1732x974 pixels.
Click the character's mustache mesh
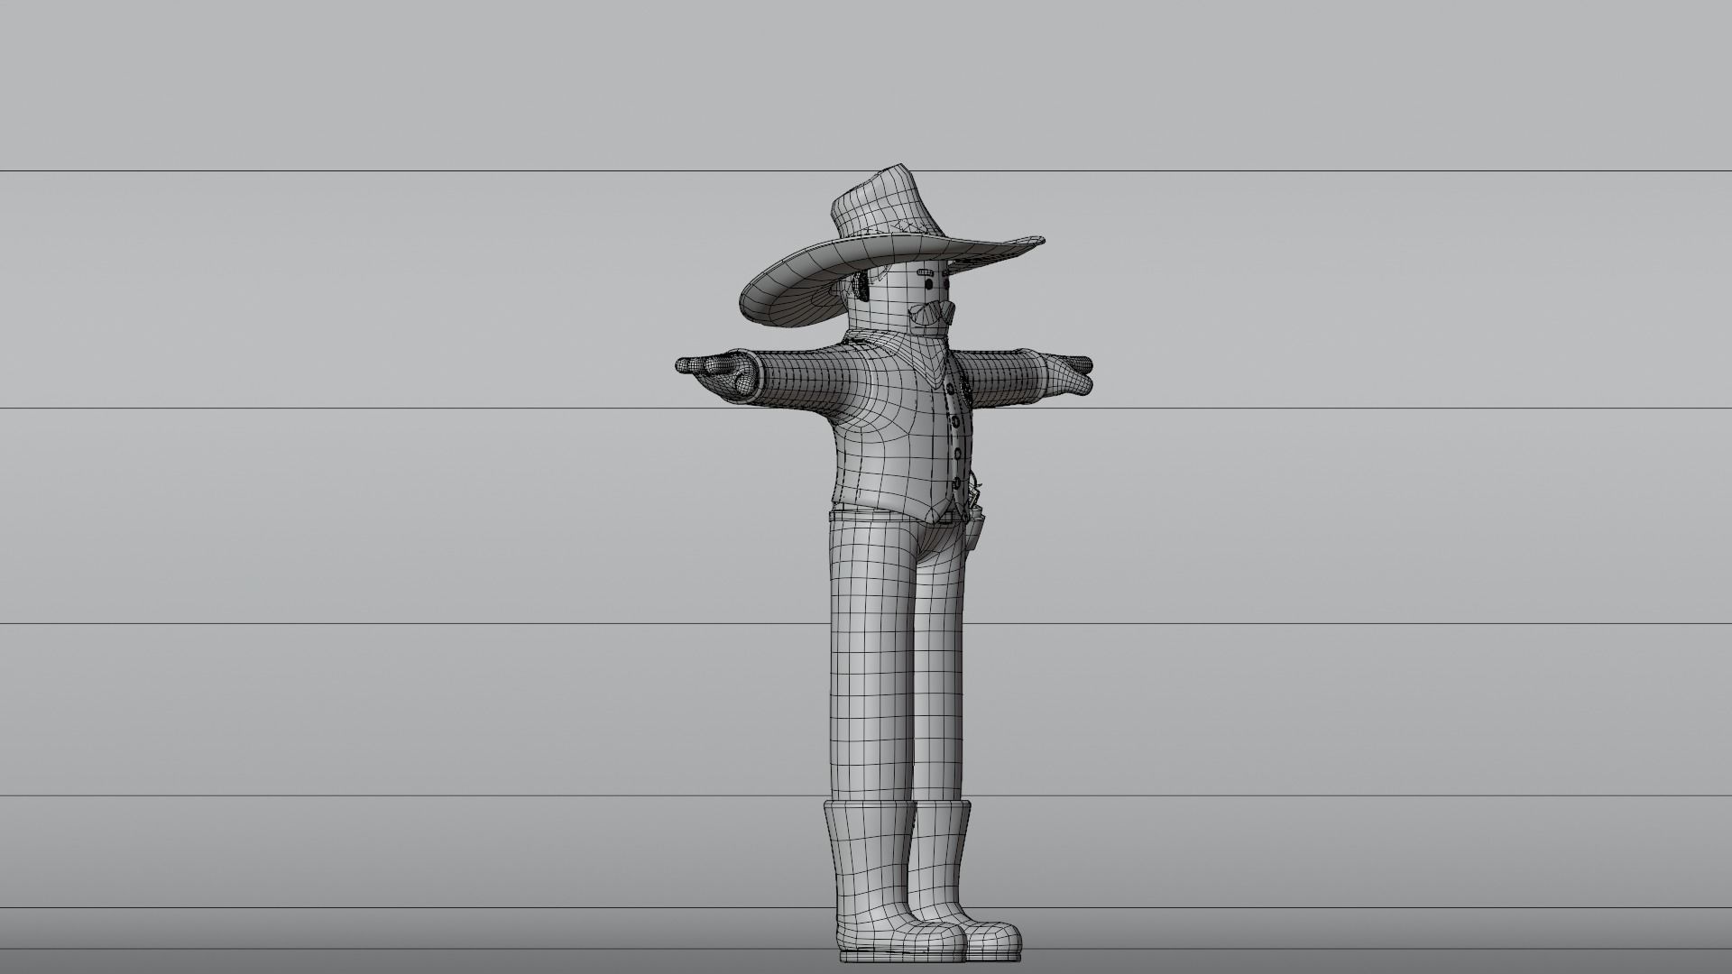(x=932, y=313)
